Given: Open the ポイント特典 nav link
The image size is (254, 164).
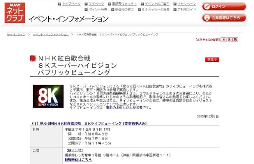Looking at the screenshot, I should click(x=98, y=9).
